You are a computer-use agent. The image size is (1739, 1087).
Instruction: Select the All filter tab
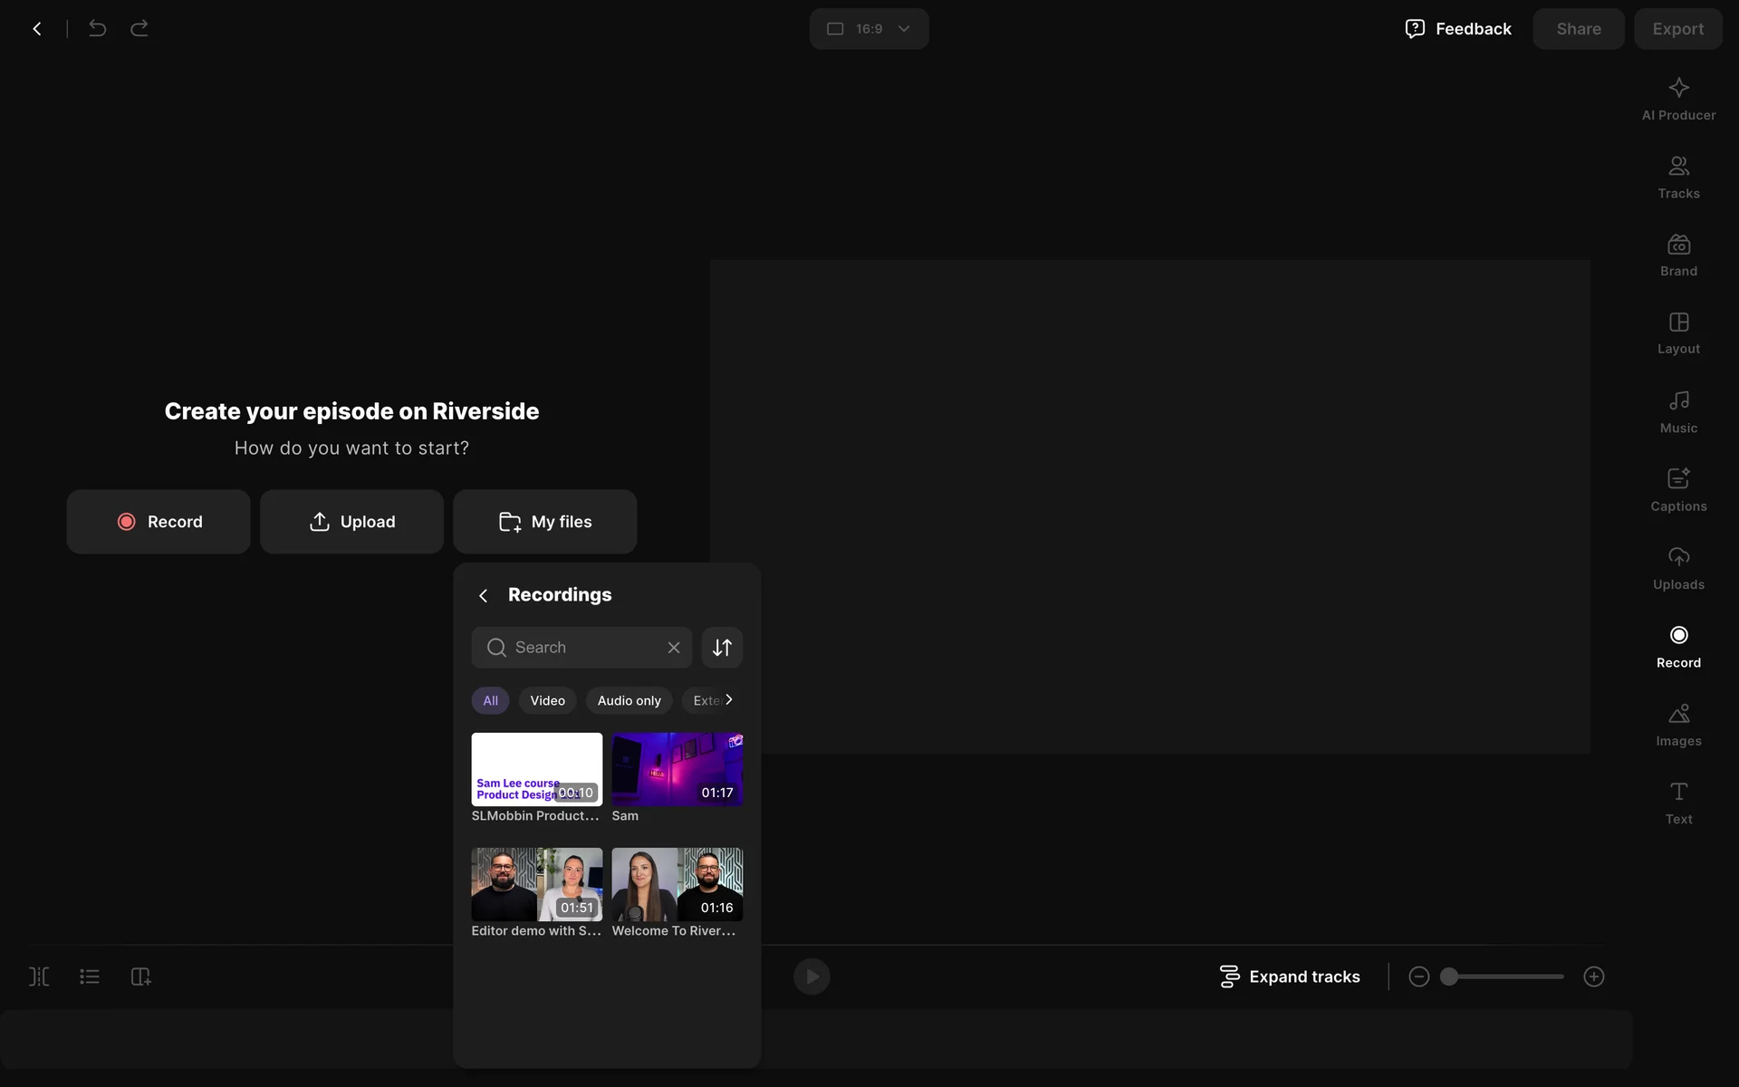click(x=490, y=700)
